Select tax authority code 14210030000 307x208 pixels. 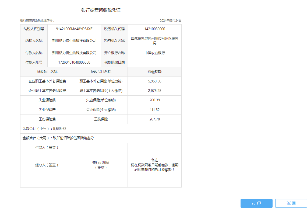pos(155,29)
